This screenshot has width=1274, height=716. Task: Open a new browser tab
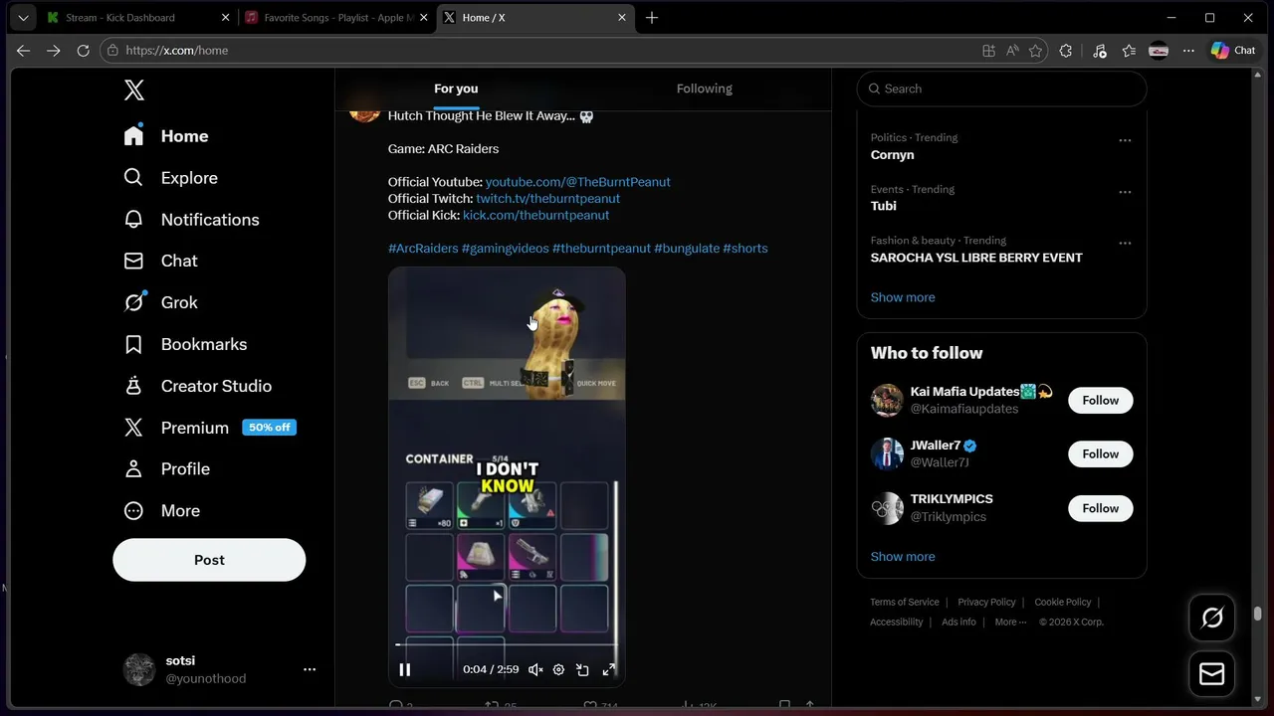click(652, 18)
